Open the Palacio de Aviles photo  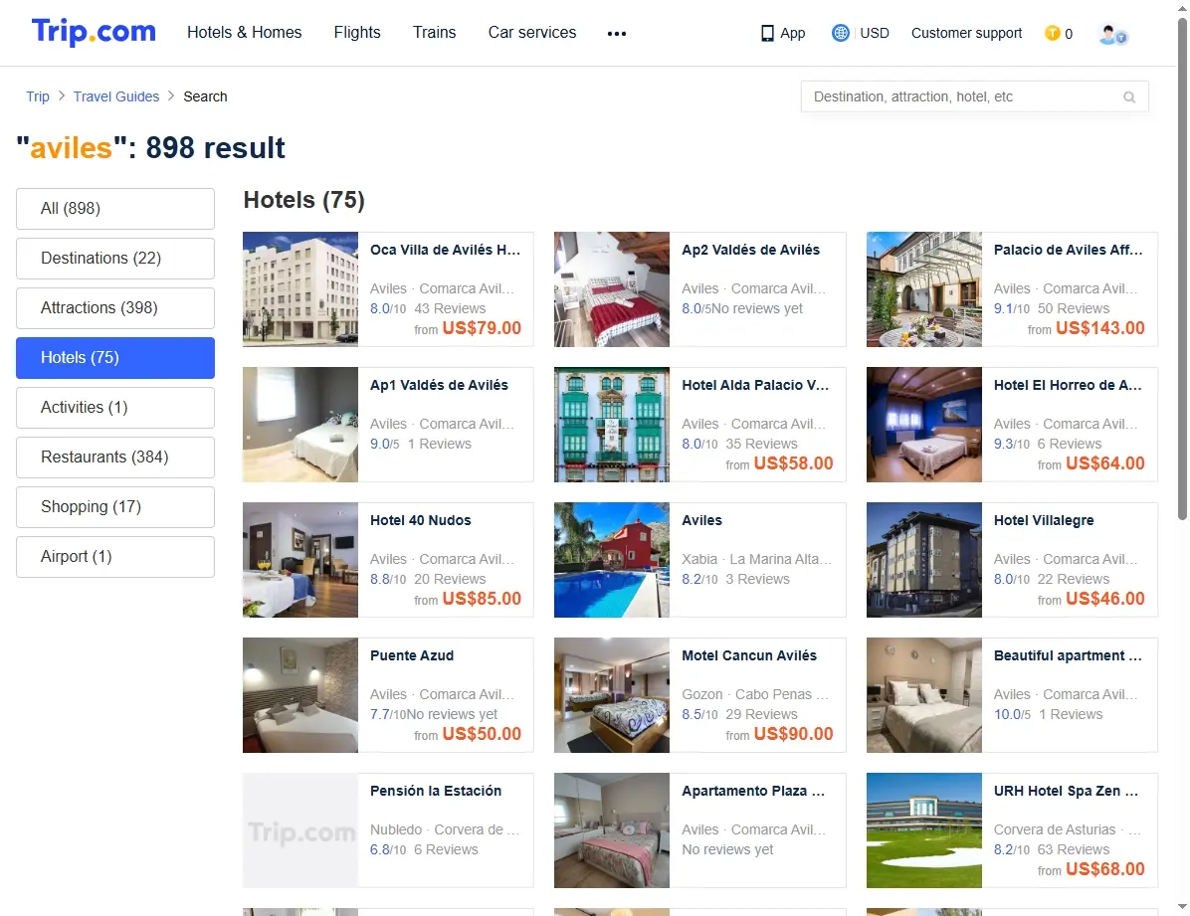click(x=924, y=289)
